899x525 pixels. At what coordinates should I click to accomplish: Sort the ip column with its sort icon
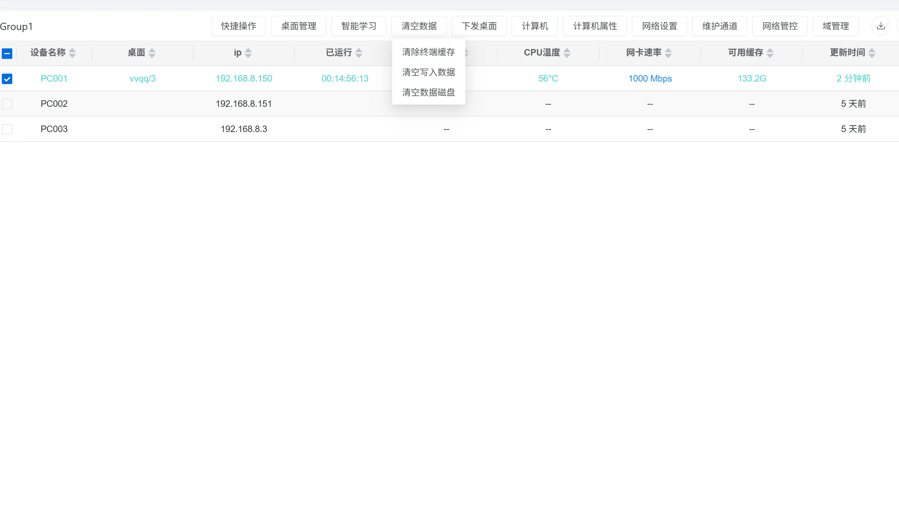pos(248,53)
